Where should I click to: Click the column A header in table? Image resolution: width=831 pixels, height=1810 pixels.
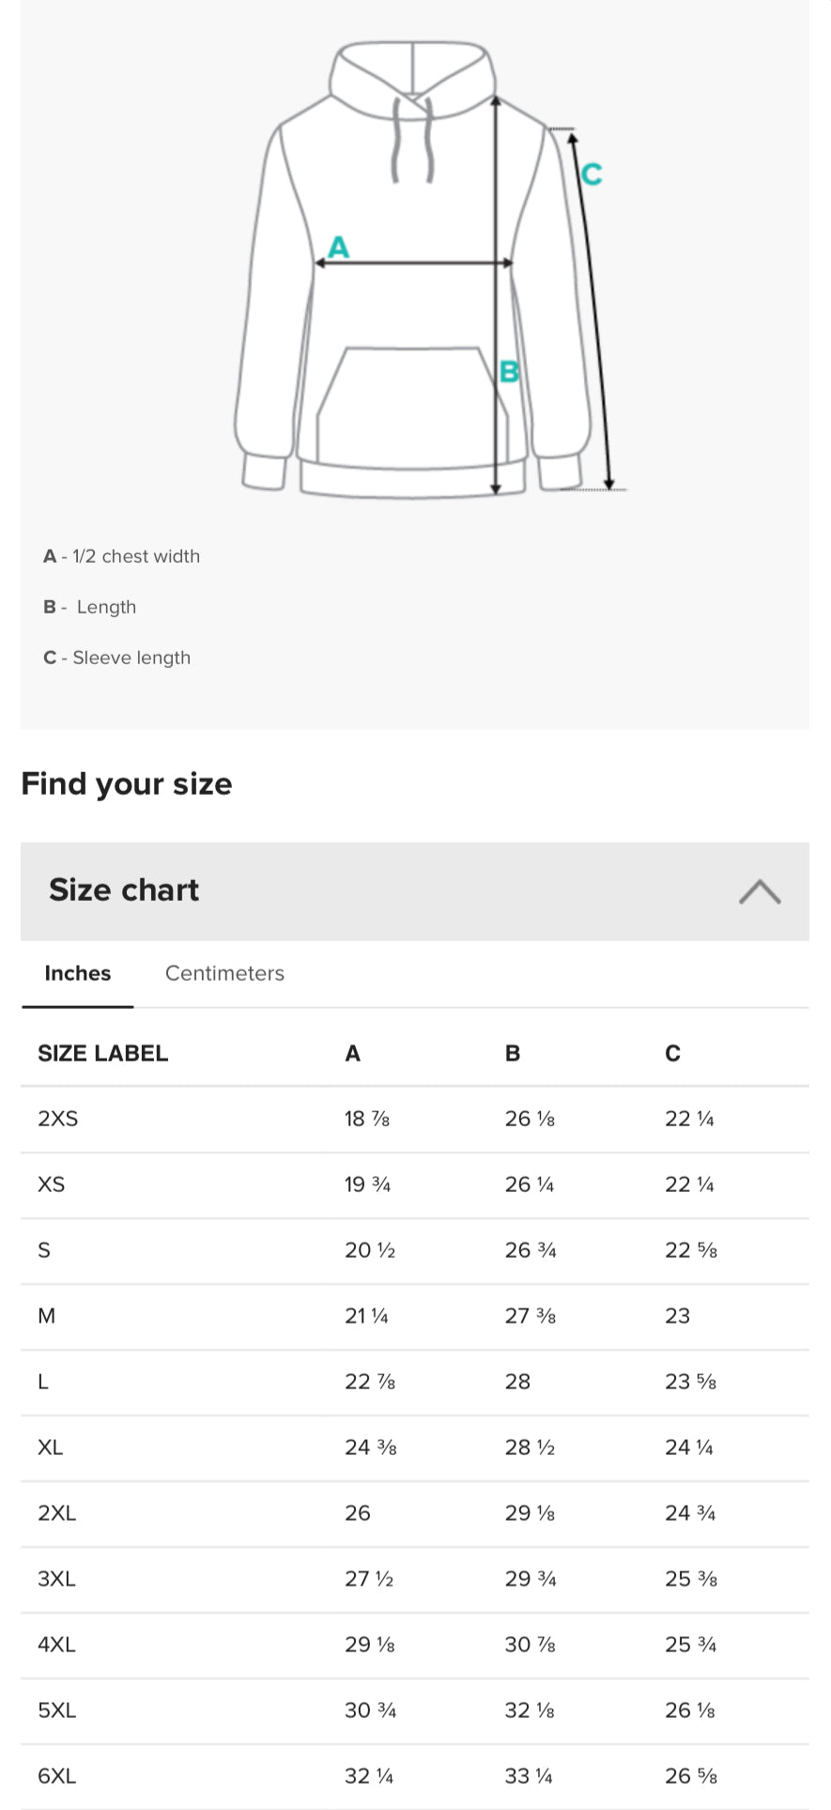353,1053
